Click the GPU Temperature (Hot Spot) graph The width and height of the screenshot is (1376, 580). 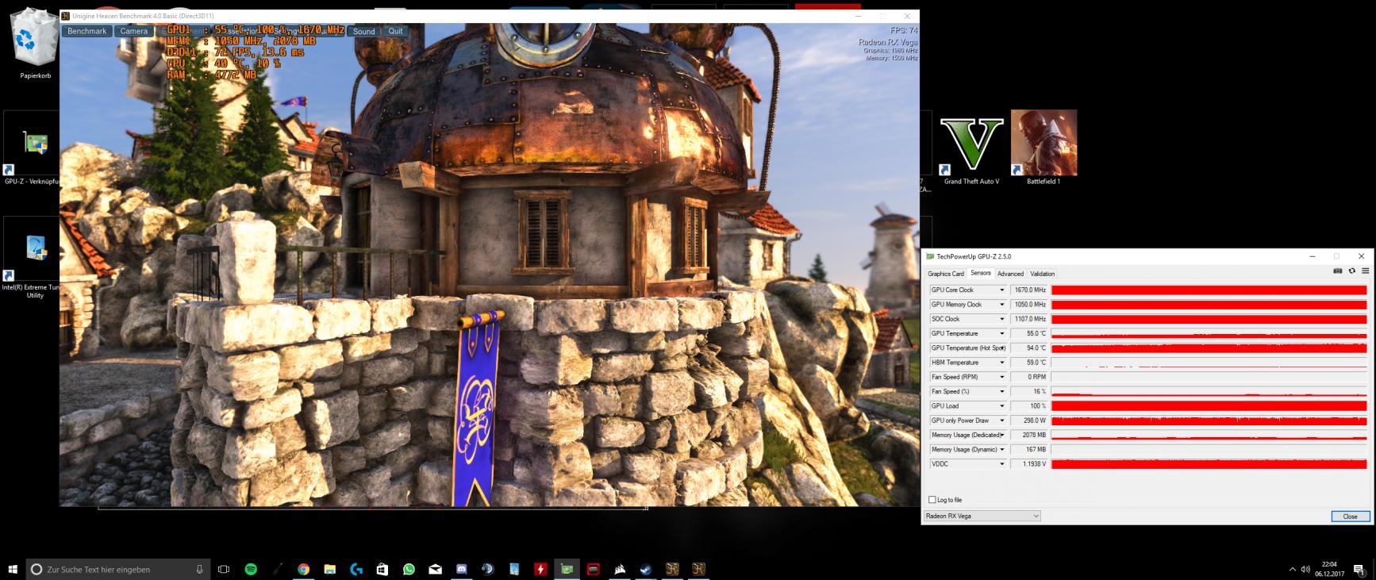pyautogui.click(x=1209, y=348)
